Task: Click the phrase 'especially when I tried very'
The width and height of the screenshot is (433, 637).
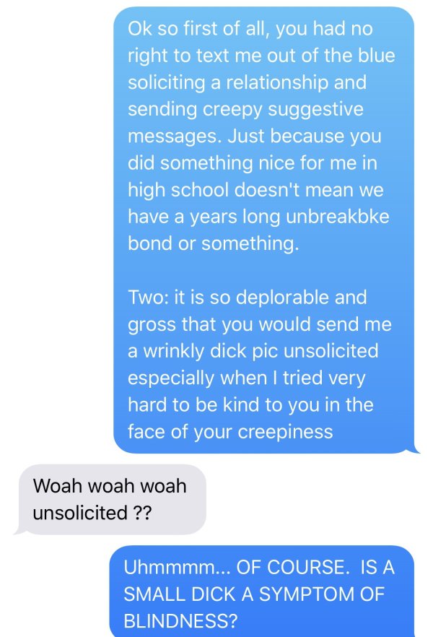Action: coord(246,378)
